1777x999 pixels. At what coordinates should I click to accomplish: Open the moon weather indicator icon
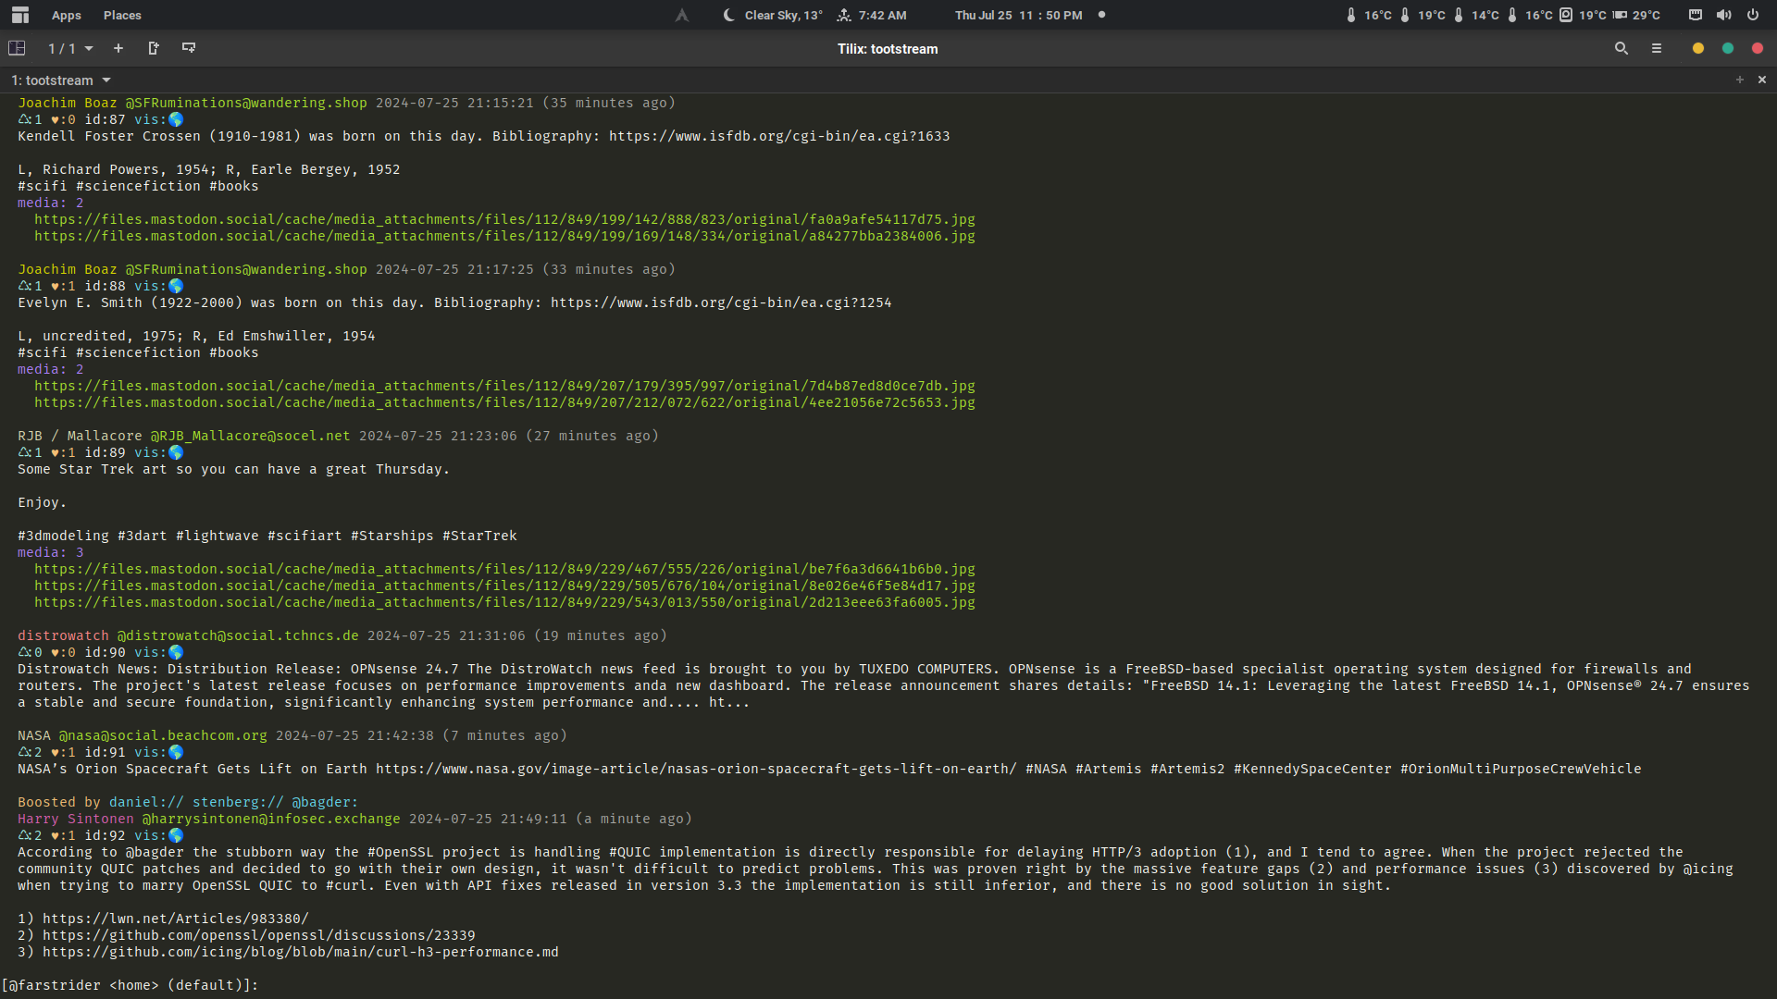(x=729, y=15)
